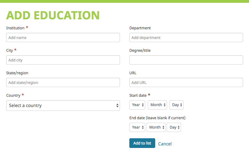The image size is (249, 157).
Task: Click the Cancel link
Action: tap(165, 144)
